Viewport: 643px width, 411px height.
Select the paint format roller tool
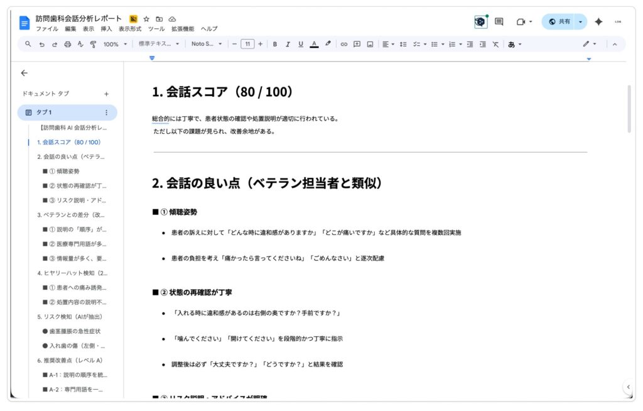[93, 44]
